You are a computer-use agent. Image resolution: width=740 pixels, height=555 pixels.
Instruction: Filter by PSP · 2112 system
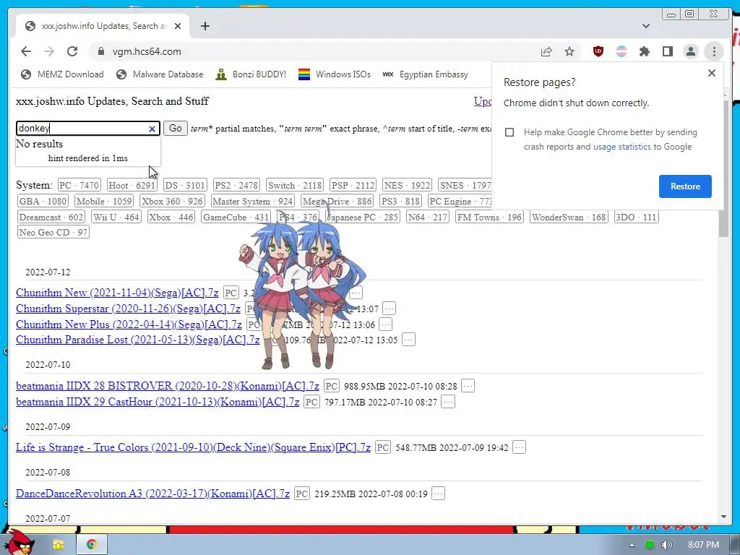click(353, 186)
